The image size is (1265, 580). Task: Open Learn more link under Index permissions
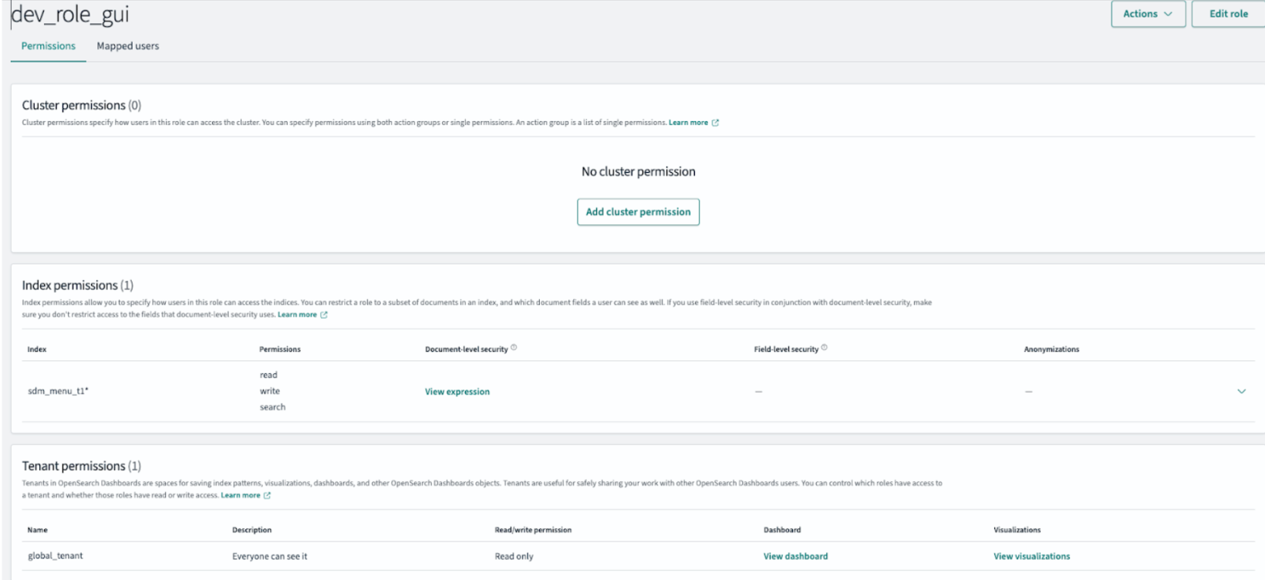[297, 315]
